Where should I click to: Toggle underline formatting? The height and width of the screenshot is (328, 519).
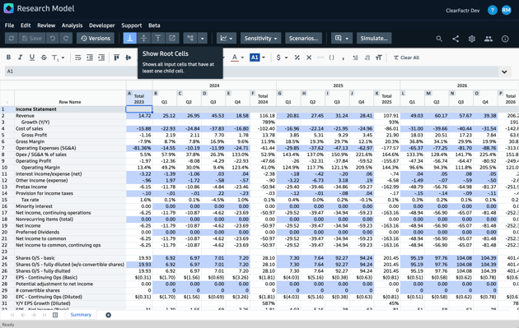32,58
